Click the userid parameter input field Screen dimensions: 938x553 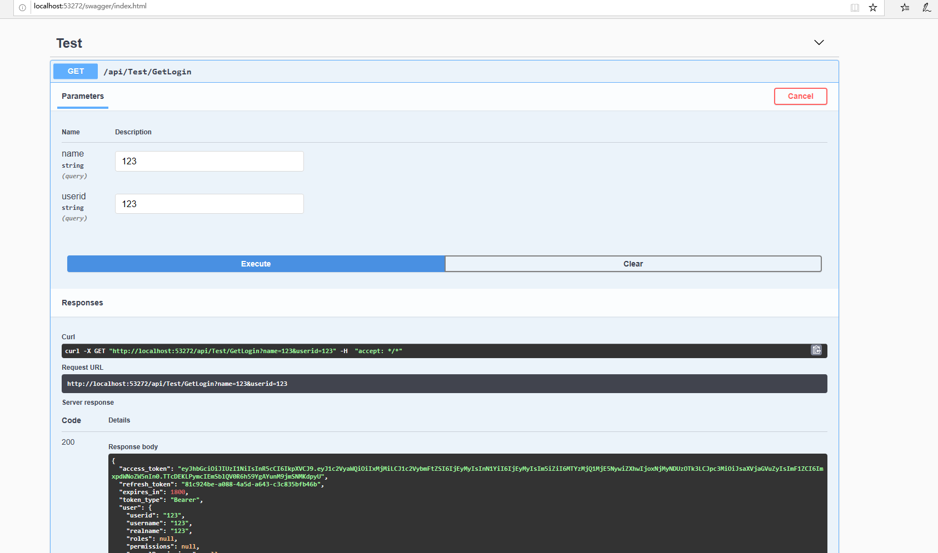click(x=209, y=204)
